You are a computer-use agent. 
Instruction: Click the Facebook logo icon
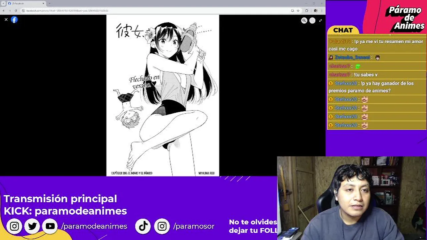tap(14, 20)
